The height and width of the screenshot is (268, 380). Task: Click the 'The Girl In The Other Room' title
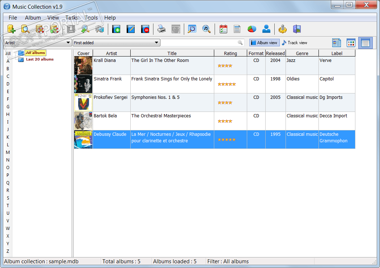[x=160, y=60]
